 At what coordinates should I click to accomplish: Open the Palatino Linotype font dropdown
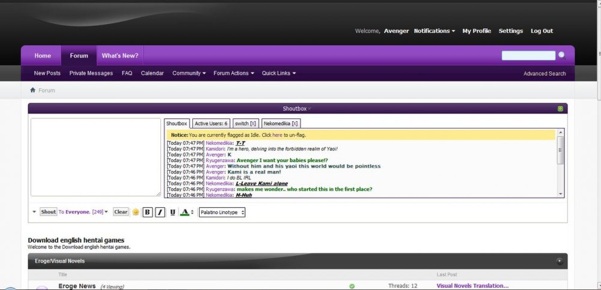coord(222,213)
